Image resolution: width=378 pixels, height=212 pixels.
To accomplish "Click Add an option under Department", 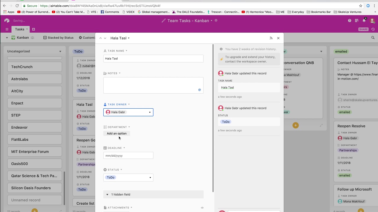I will click(x=117, y=133).
